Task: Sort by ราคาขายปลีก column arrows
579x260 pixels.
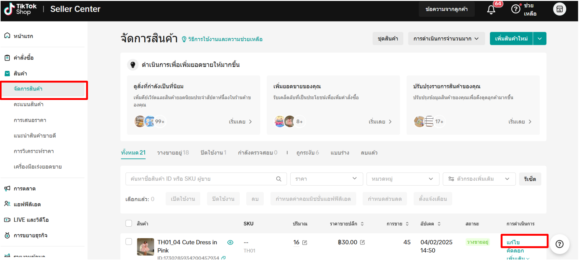Action: [x=362, y=224]
